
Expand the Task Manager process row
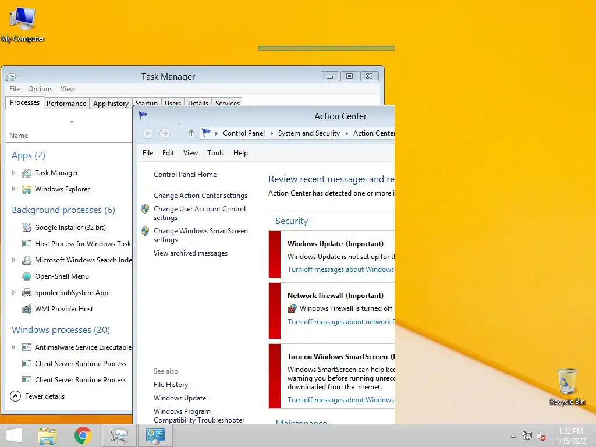click(14, 172)
